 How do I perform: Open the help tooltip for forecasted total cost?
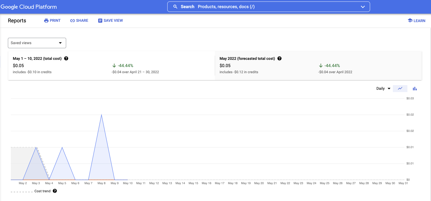point(279,58)
